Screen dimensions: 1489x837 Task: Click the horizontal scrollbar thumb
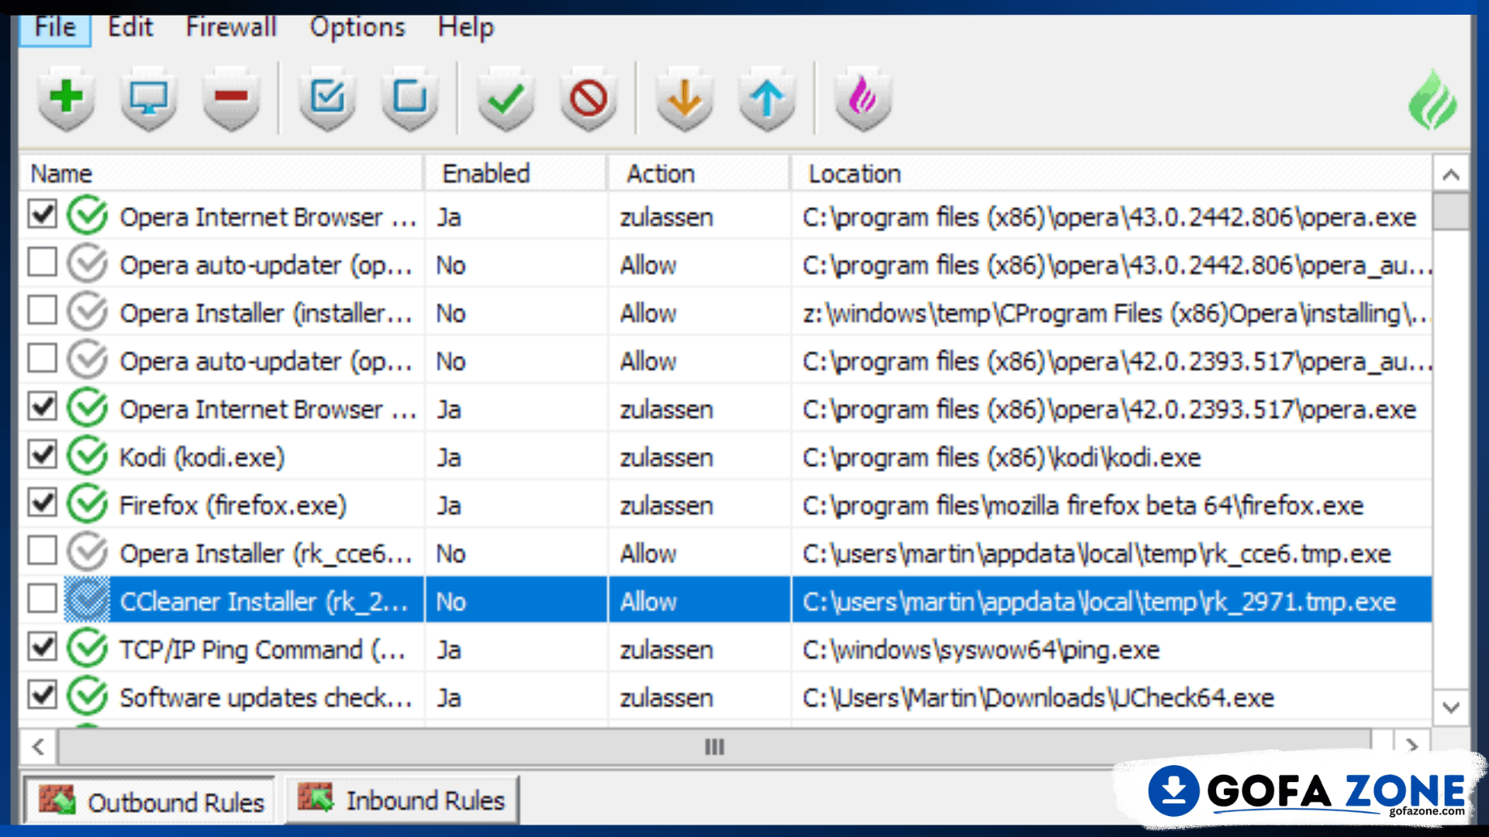pyautogui.click(x=714, y=746)
